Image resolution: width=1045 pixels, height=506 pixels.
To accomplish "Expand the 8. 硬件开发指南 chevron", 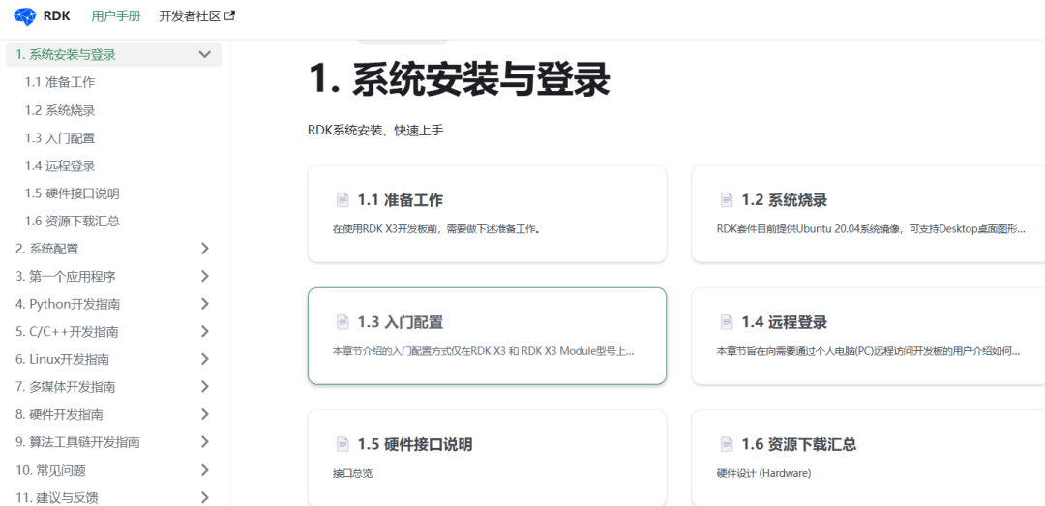I will tap(204, 415).
